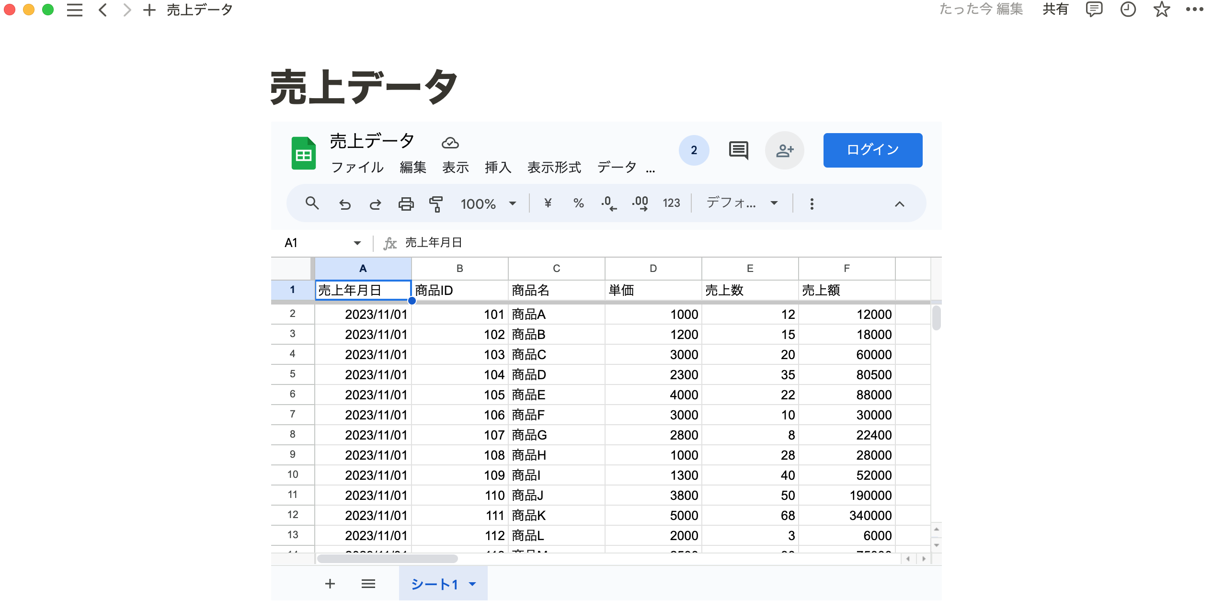Print the spreadsheet
The height and width of the screenshot is (610, 1213).
coord(406,204)
